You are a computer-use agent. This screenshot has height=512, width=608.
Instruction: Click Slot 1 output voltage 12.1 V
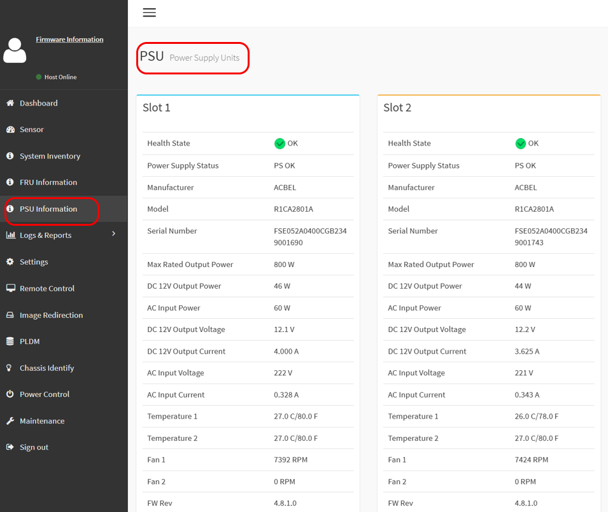coord(284,329)
